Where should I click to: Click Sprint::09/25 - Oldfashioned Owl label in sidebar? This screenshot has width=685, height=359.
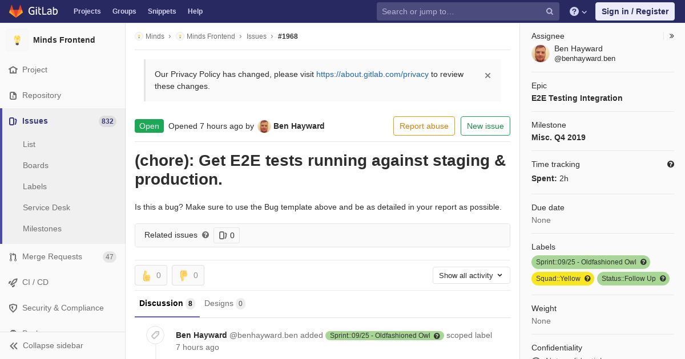[x=590, y=262]
